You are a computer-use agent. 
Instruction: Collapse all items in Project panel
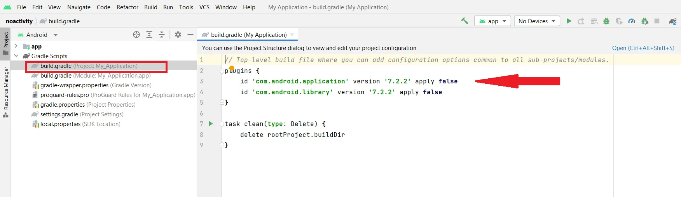(162, 35)
